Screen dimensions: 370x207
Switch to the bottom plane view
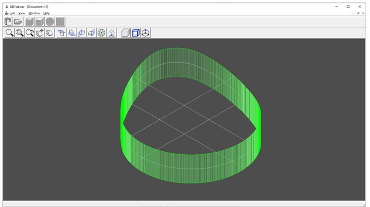point(72,33)
